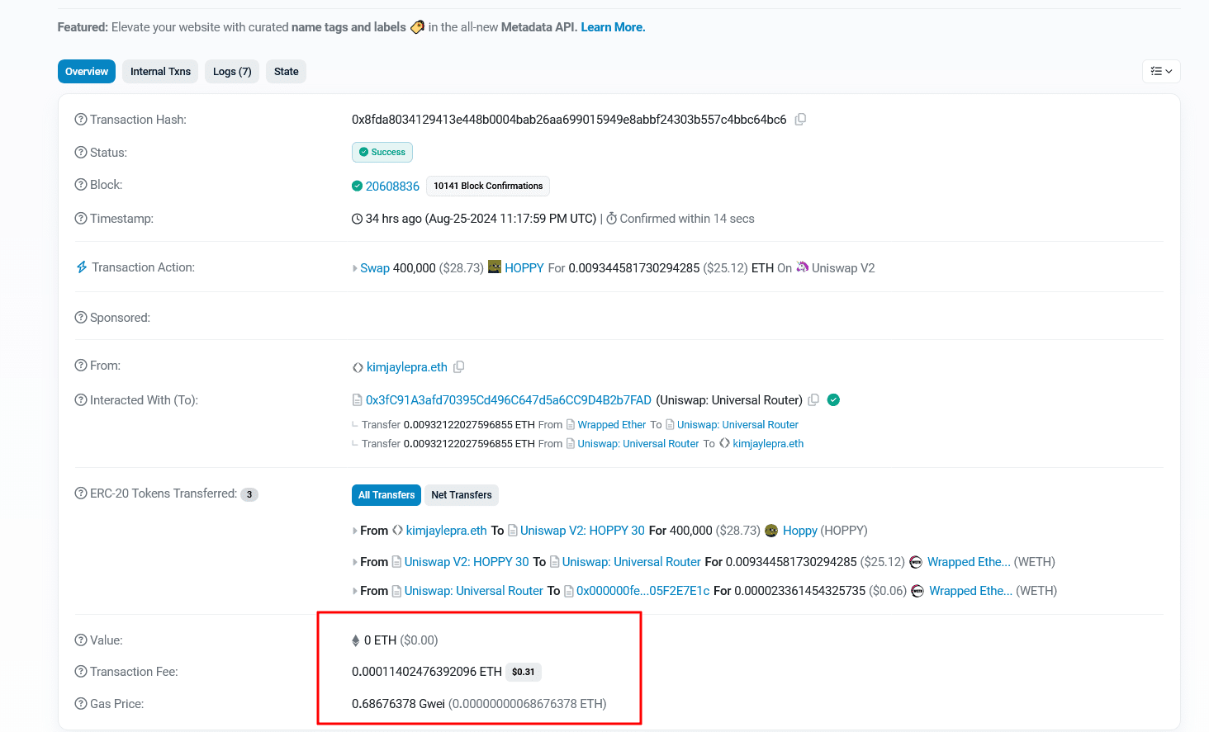Expand the transfer row to 0x000000fe...05F2E7E1c
Image resolution: width=1209 pixels, height=732 pixels.
355,591
